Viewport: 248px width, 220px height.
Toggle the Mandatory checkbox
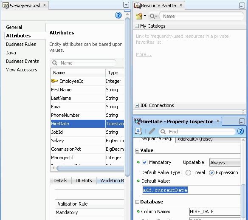click(x=144, y=162)
